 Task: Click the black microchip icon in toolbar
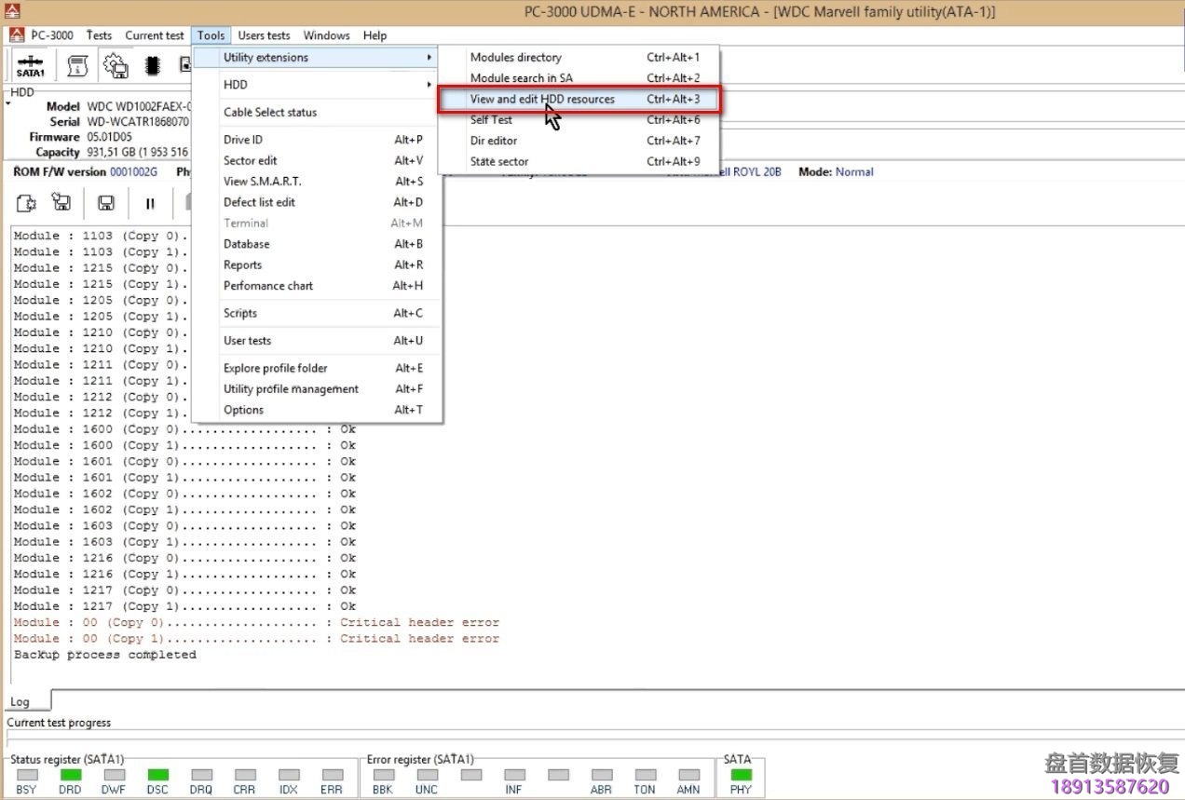coord(153,66)
